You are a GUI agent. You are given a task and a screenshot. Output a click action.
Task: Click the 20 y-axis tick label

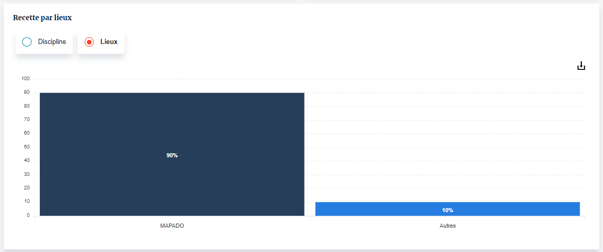[x=26, y=188]
